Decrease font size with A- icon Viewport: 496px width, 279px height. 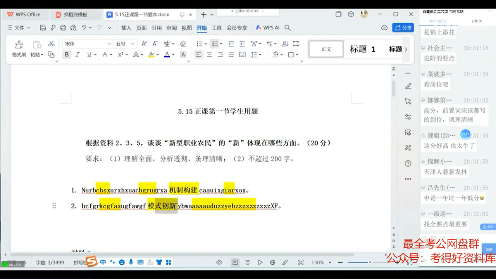(x=155, y=44)
